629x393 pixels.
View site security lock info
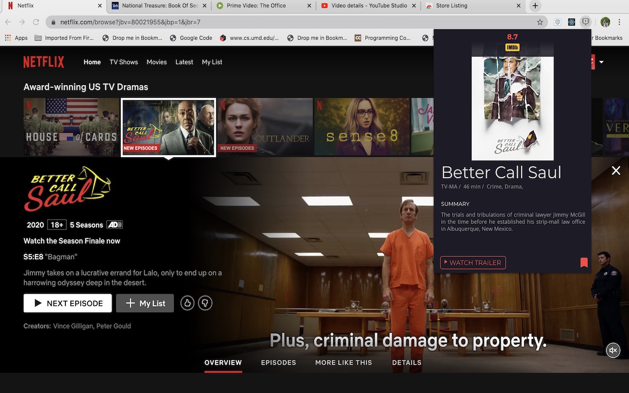(x=54, y=22)
